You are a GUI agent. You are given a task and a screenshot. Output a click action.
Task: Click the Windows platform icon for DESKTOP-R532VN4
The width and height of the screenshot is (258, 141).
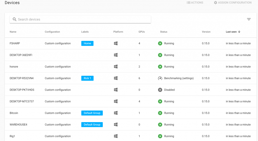pos(116,78)
